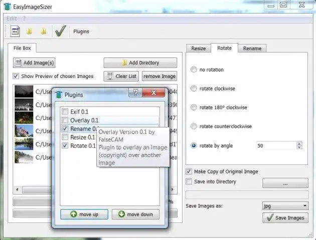The image size is (316, 240).
Task: Disable the Rename 0.1 plugin checkbox
Action: click(65, 128)
